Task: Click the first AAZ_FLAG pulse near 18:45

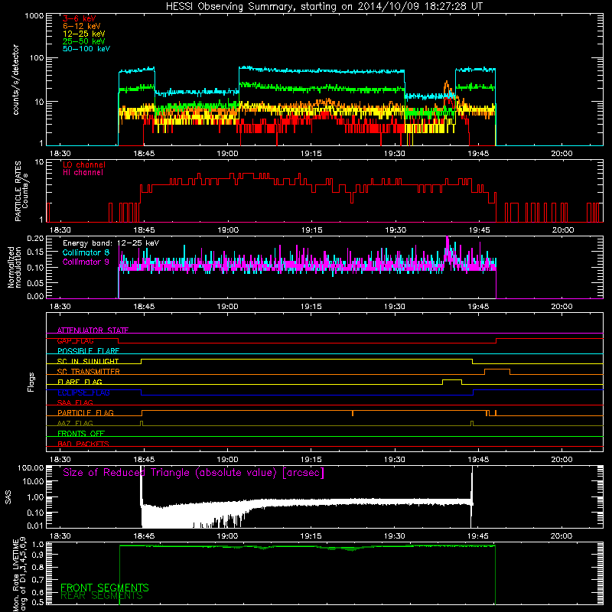Action: pyautogui.click(x=142, y=423)
